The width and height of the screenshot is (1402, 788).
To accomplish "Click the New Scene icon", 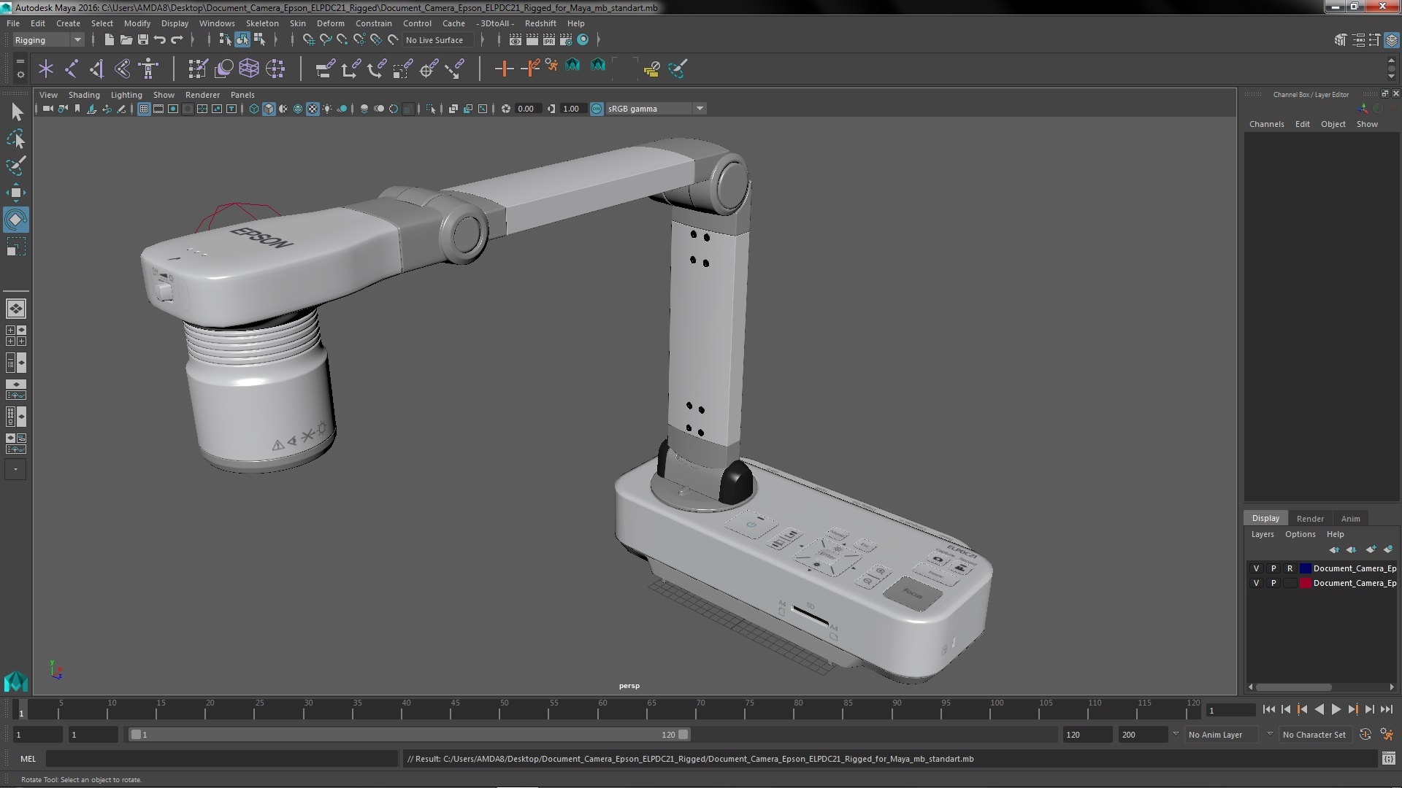I will pyautogui.click(x=109, y=40).
